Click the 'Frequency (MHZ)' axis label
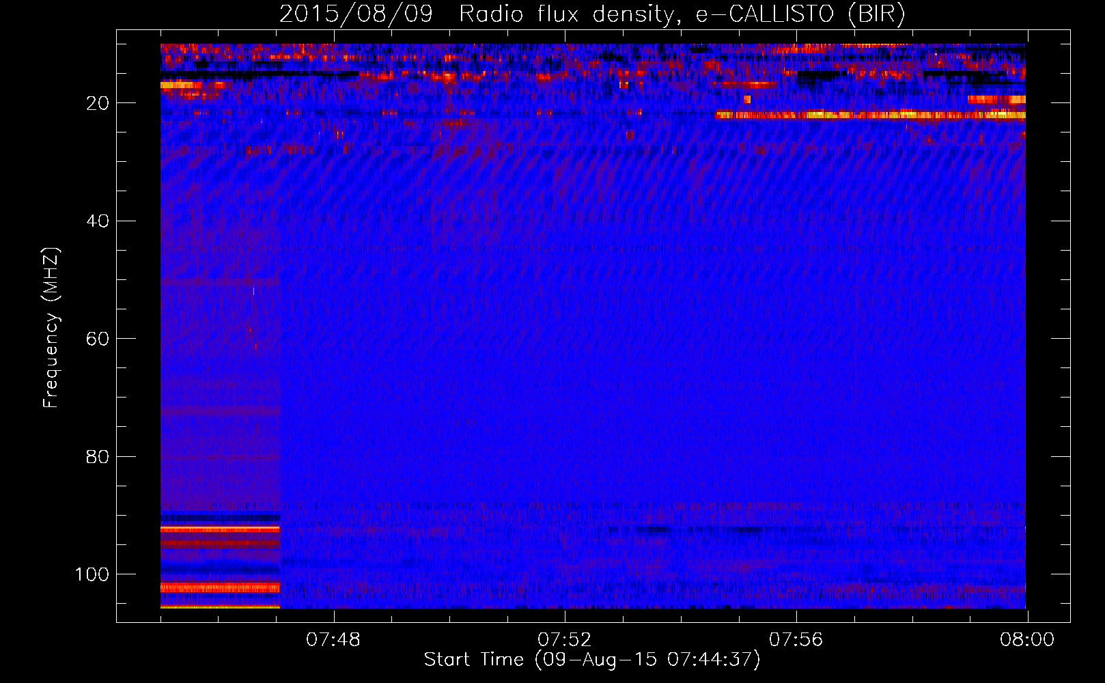Screen dimensions: 1105x683 pos(51,328)
